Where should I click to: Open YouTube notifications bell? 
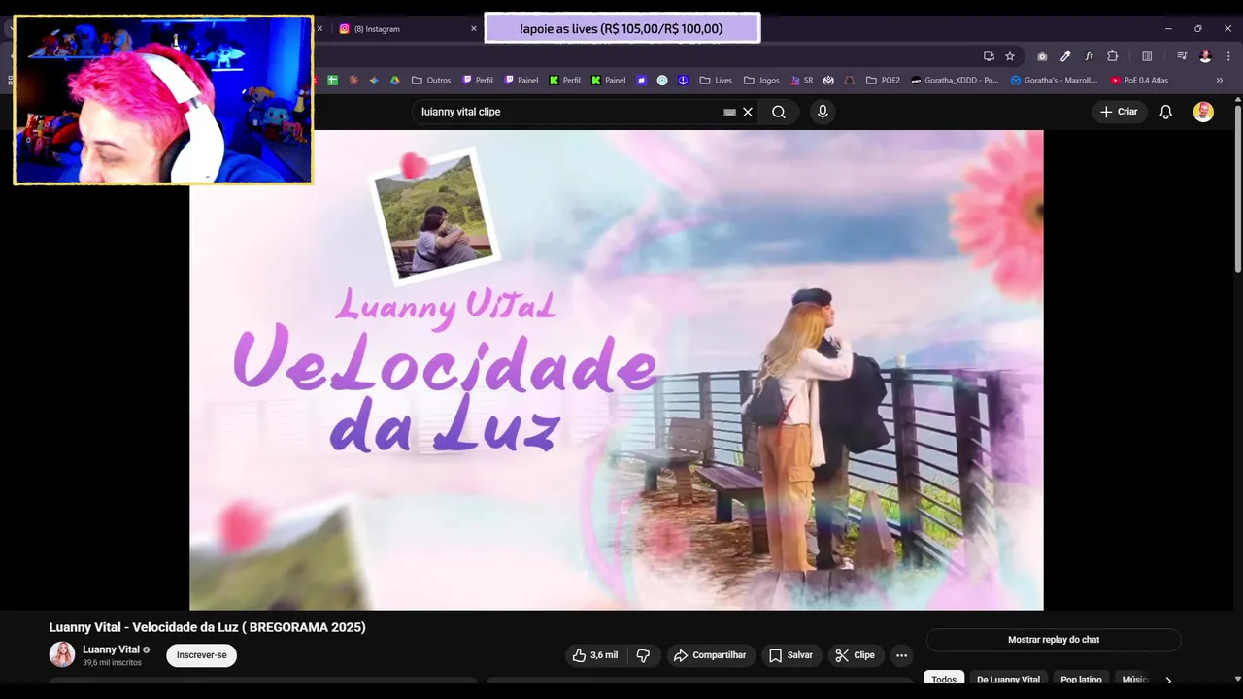tap(1166, 112)
